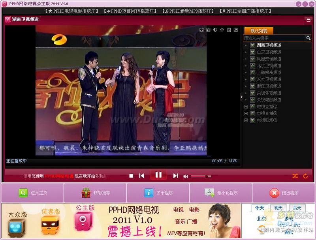Click the PPHD app icon in title bar
Viewport: 316px width, 240px height.
[4, 4]
